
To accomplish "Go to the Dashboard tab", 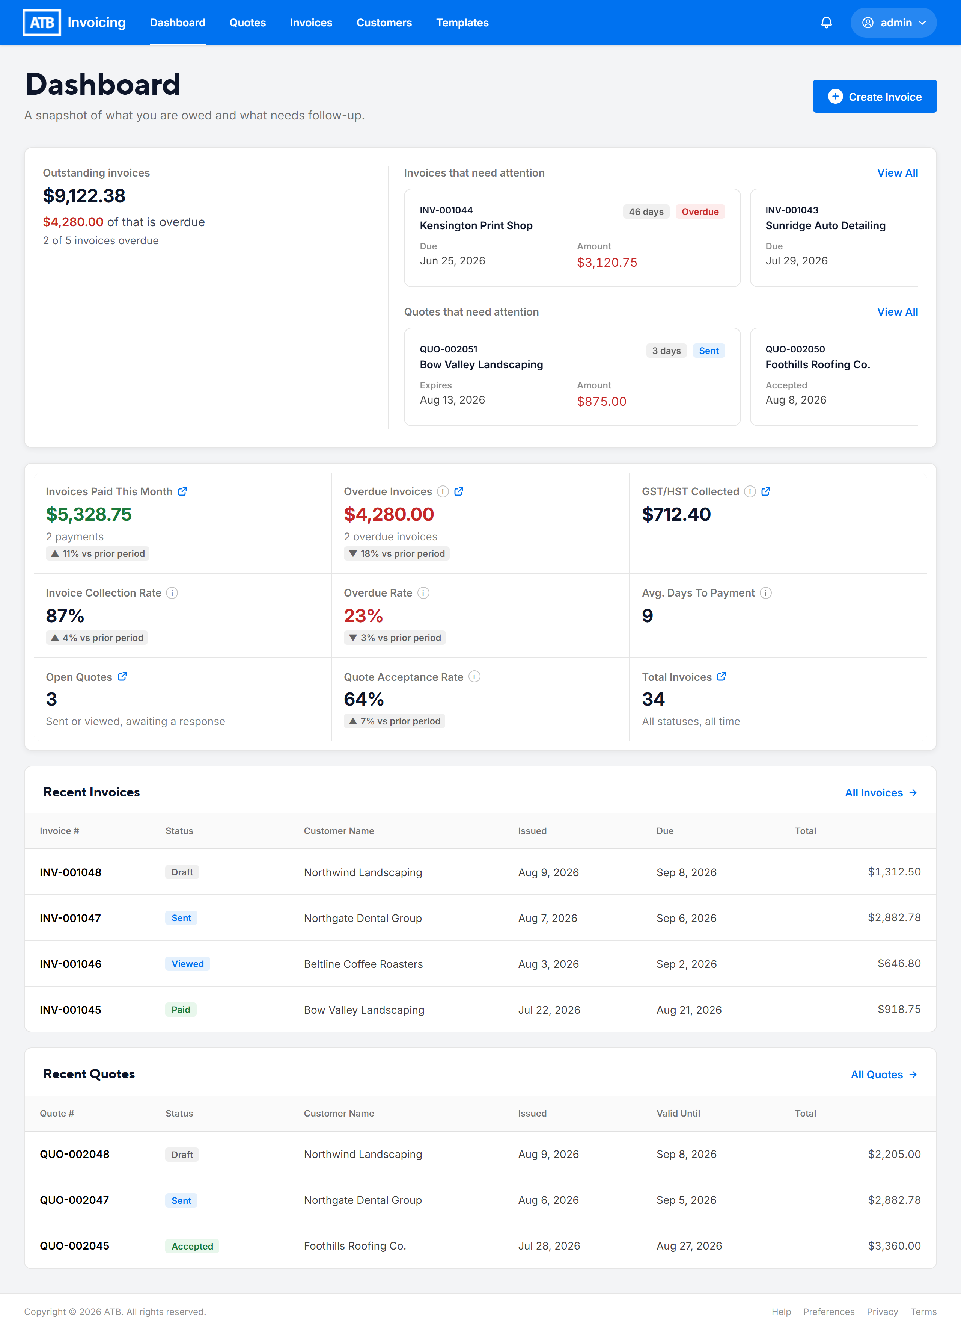I will point(178,22).
